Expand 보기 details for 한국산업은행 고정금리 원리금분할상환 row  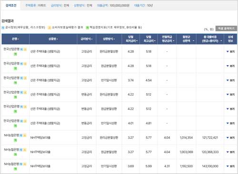(230, 51)
